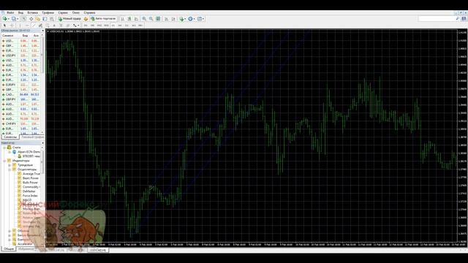
Task: Toggle chart auto scroll
Action: (166, 19)
